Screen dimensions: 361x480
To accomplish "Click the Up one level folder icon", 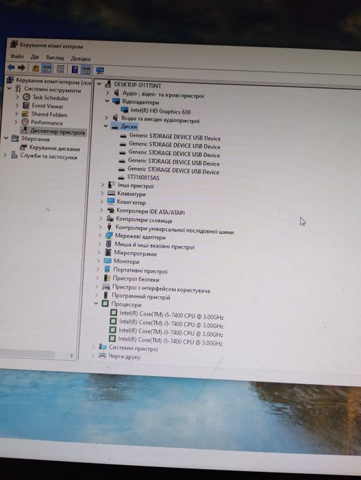I will pyautogui.click(x=36, y=69).
